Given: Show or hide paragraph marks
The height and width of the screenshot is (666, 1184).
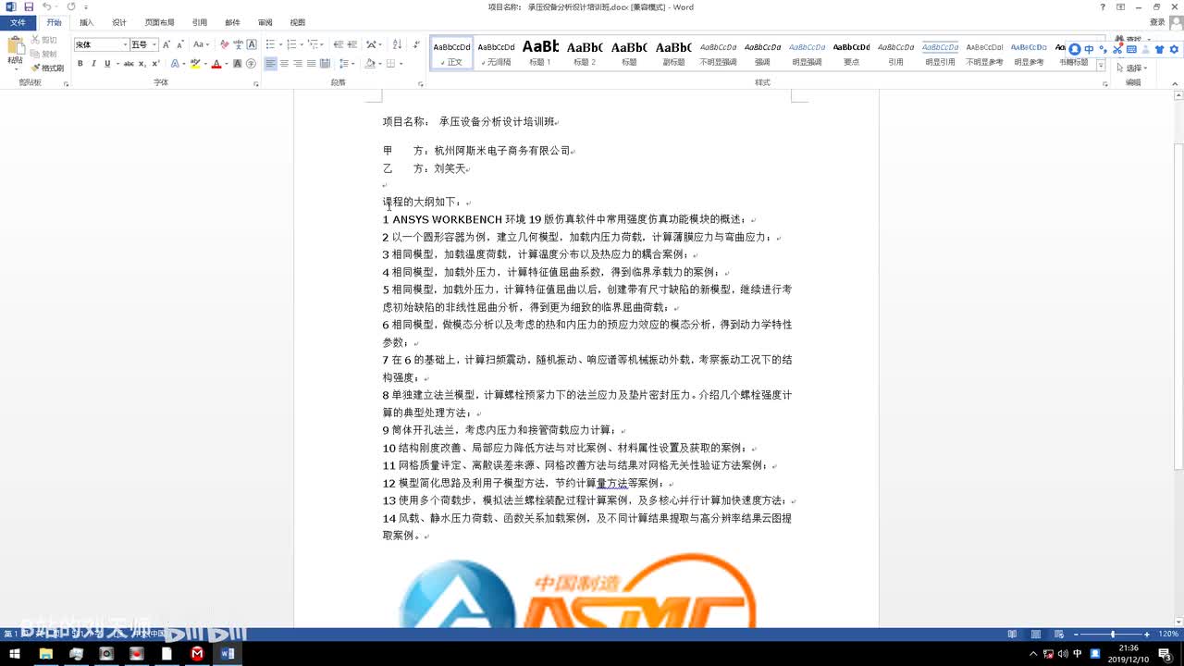Looking at the screenshot, I should [414, 44].
